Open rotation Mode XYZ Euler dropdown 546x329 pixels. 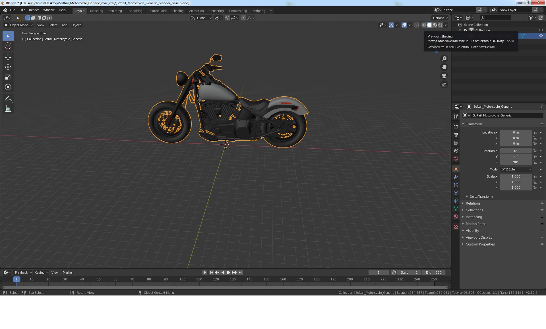pyautogui.click(x=516, y=169)
